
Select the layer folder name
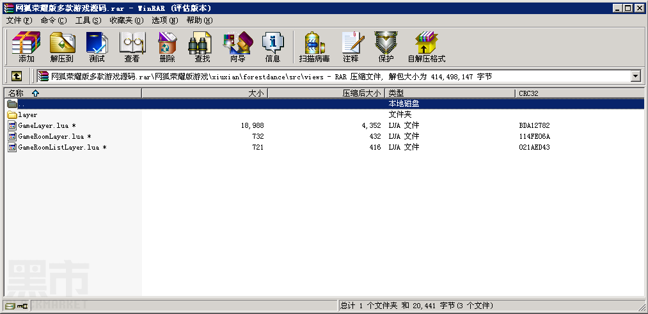[28, 115]
